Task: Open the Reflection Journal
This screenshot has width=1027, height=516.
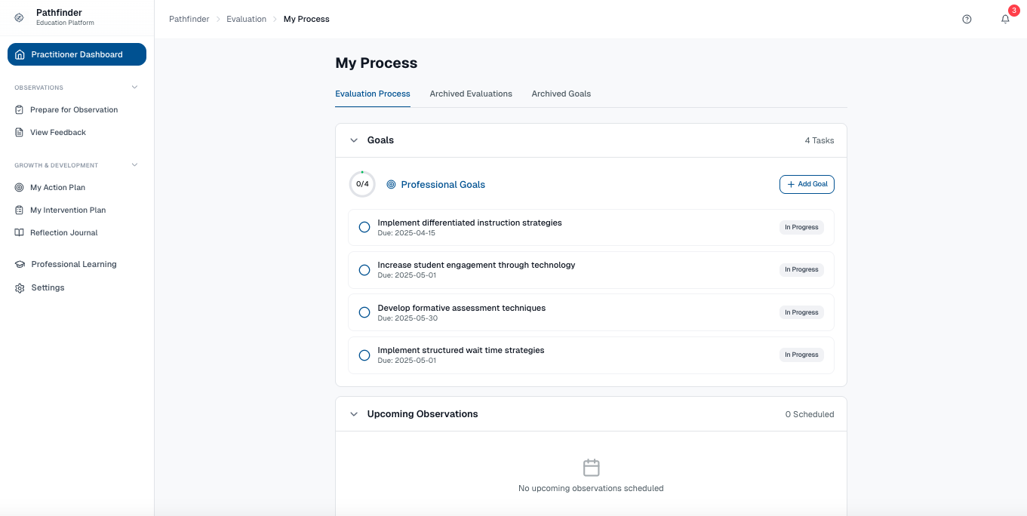Action: (x=64, y=232)
